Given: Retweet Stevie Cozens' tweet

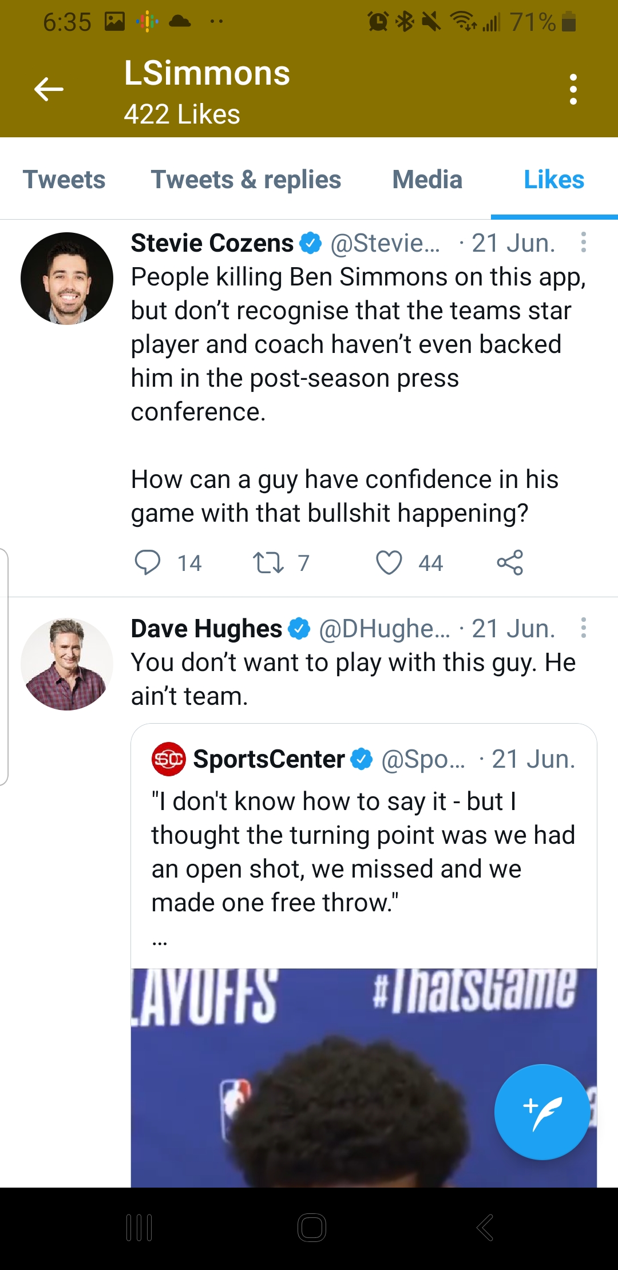Looking at the screenshot, I should (268, 562).
